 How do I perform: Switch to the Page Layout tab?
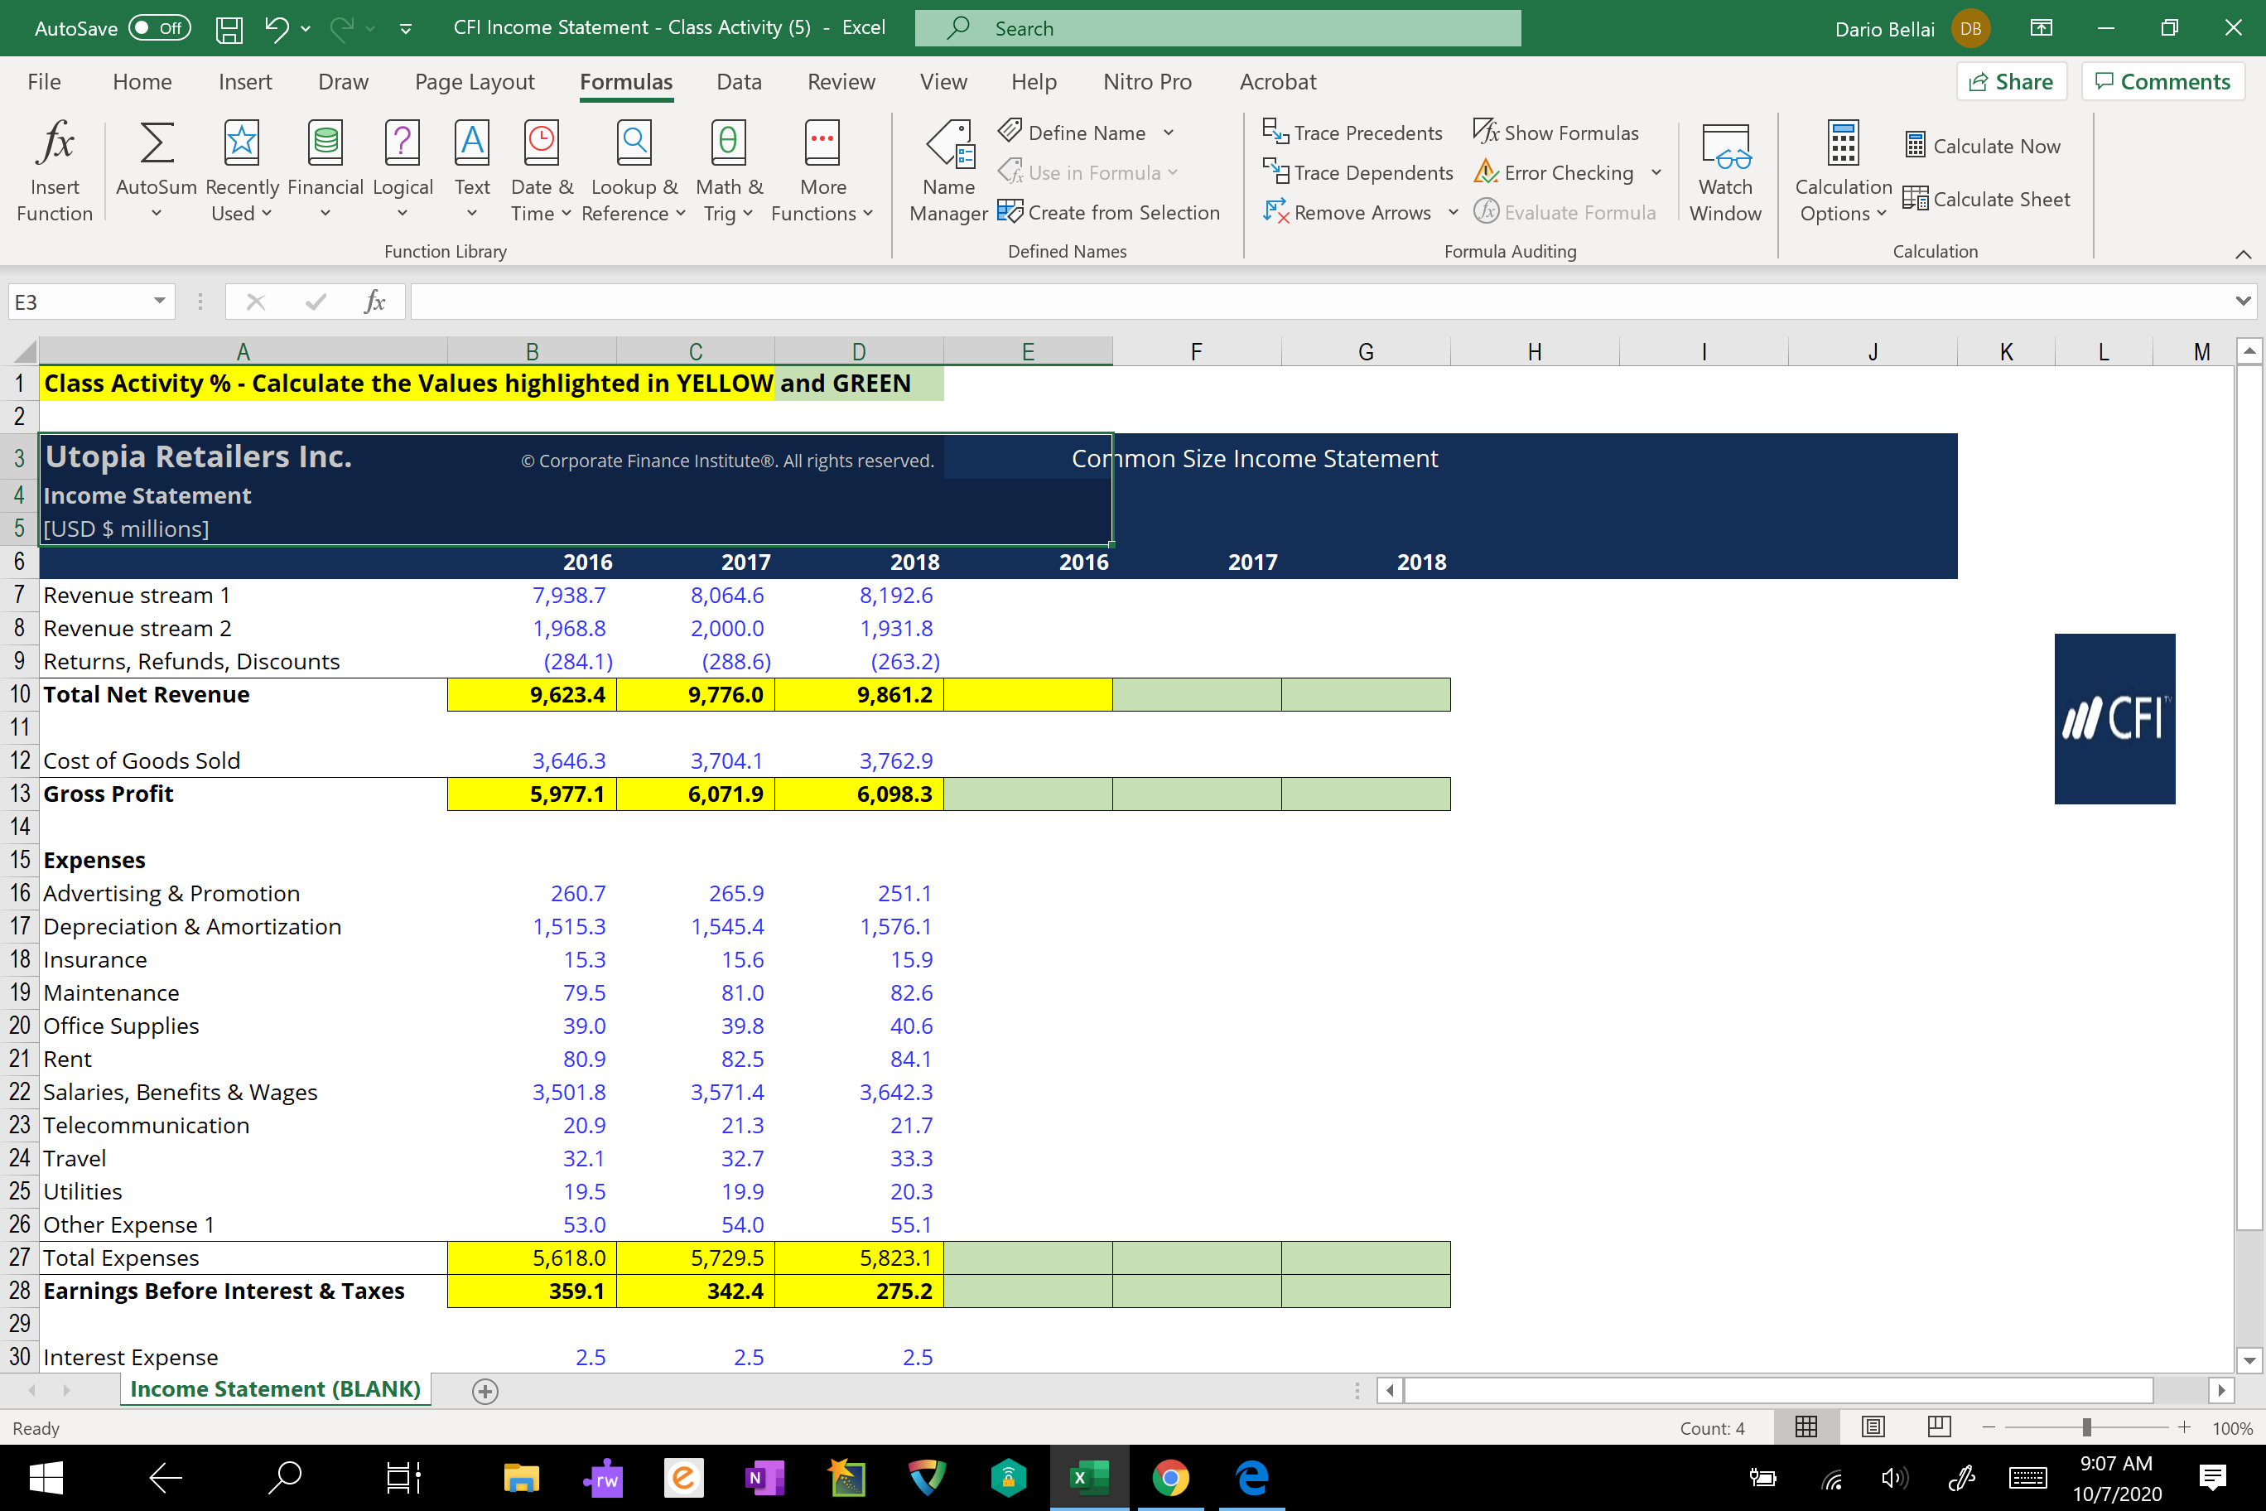474,82
